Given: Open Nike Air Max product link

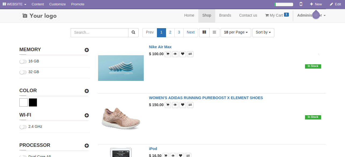Looking at the screenshot, I should 160,47.
